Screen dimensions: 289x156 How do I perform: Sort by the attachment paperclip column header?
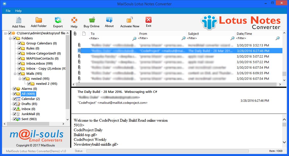[x=75, y=34]
